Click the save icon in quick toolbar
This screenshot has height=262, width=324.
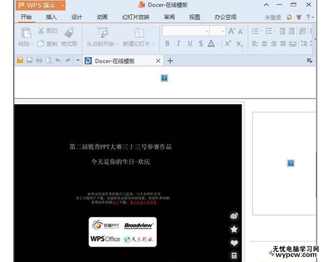[30, 60]
